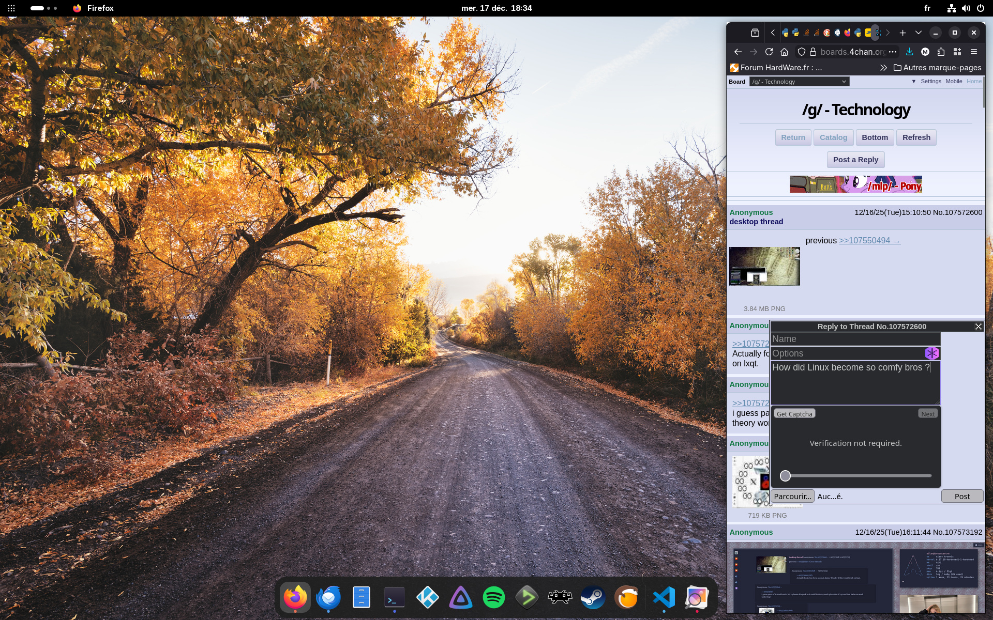This screenshot has height=620, width=993.
Task: Open the Autres marque-pages bookmarks folder
Action: [x=937, y=68]
